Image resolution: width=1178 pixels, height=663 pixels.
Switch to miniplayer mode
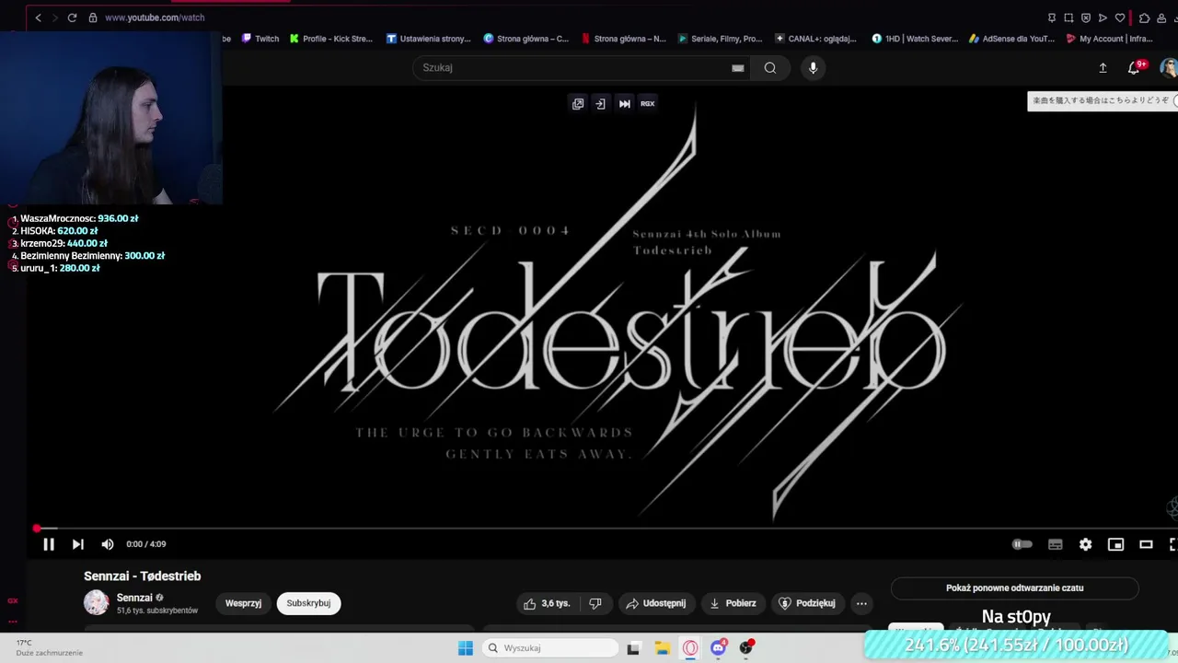click(1115, 544)
